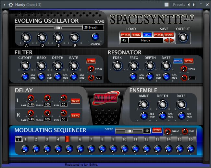Click the delay L RATE red knob

[x=31, y=98]
